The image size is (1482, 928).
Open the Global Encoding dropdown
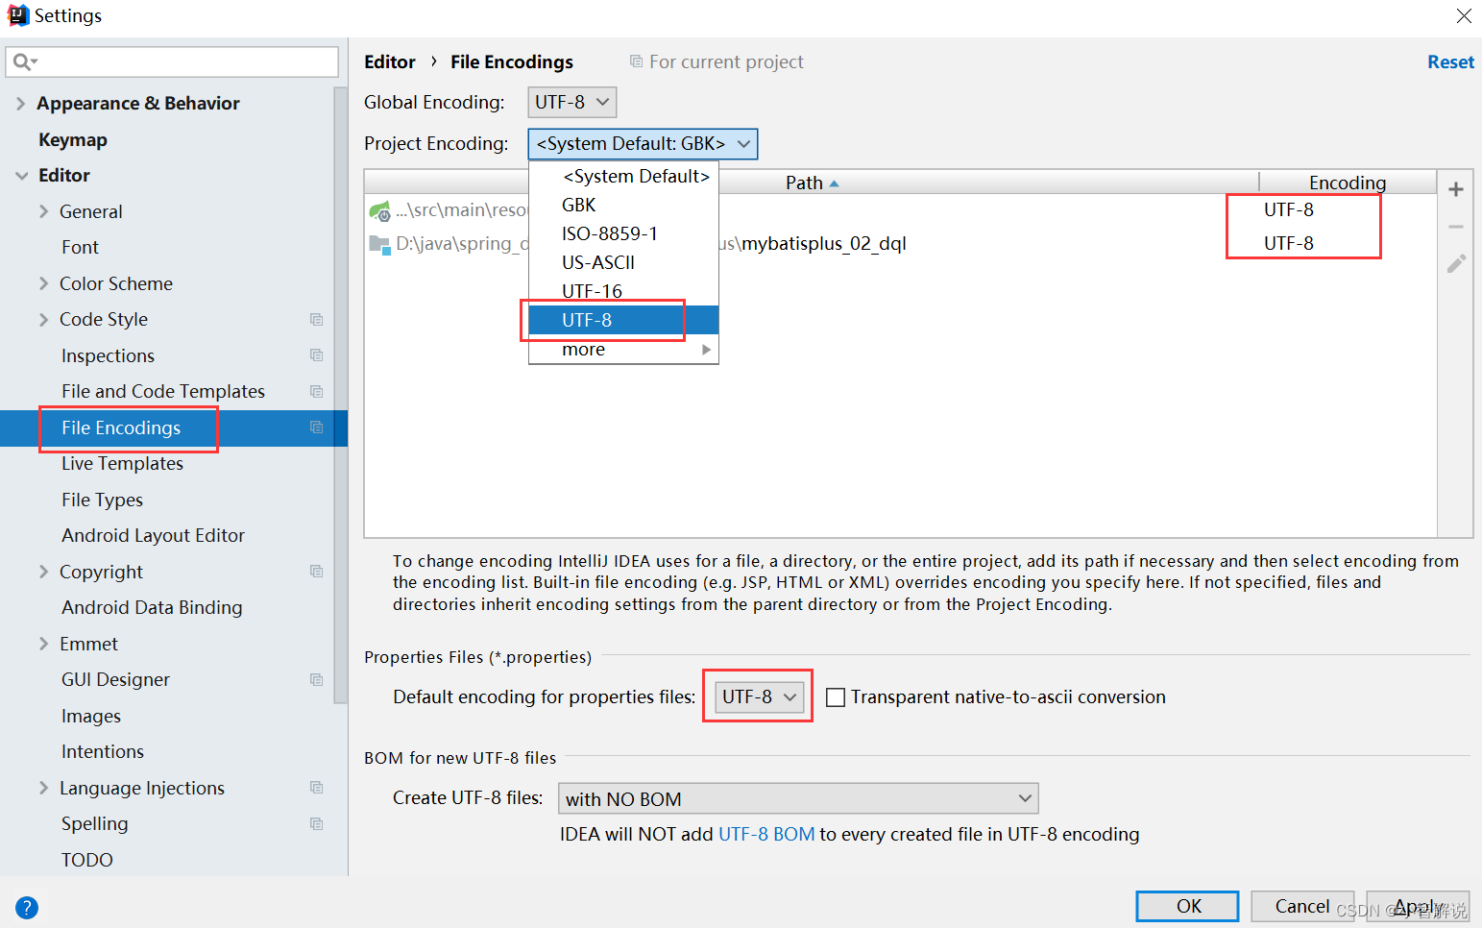[571, 102]
